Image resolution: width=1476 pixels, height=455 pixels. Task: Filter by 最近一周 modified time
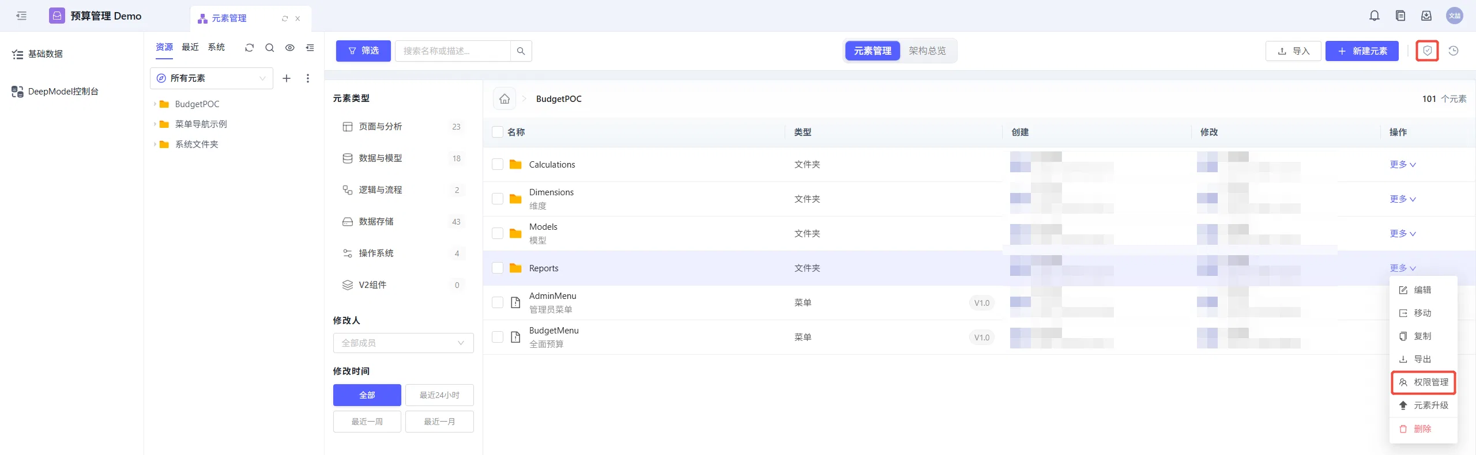click(367, 422)
